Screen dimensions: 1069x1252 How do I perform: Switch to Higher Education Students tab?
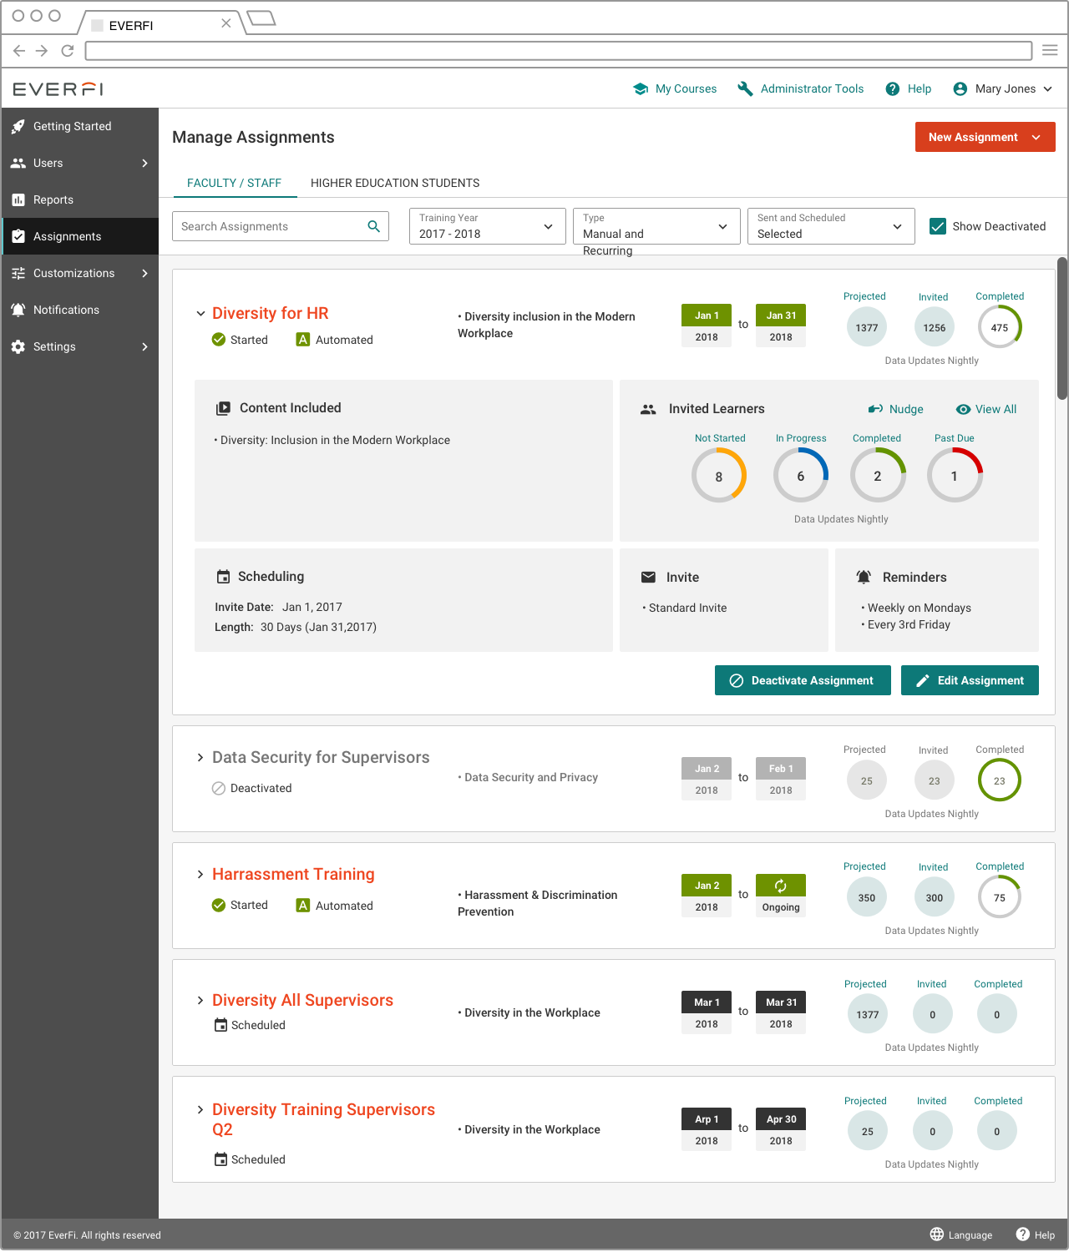click(395, 183)
